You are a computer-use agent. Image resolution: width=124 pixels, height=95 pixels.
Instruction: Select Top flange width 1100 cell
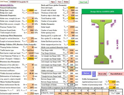point(71,50)
